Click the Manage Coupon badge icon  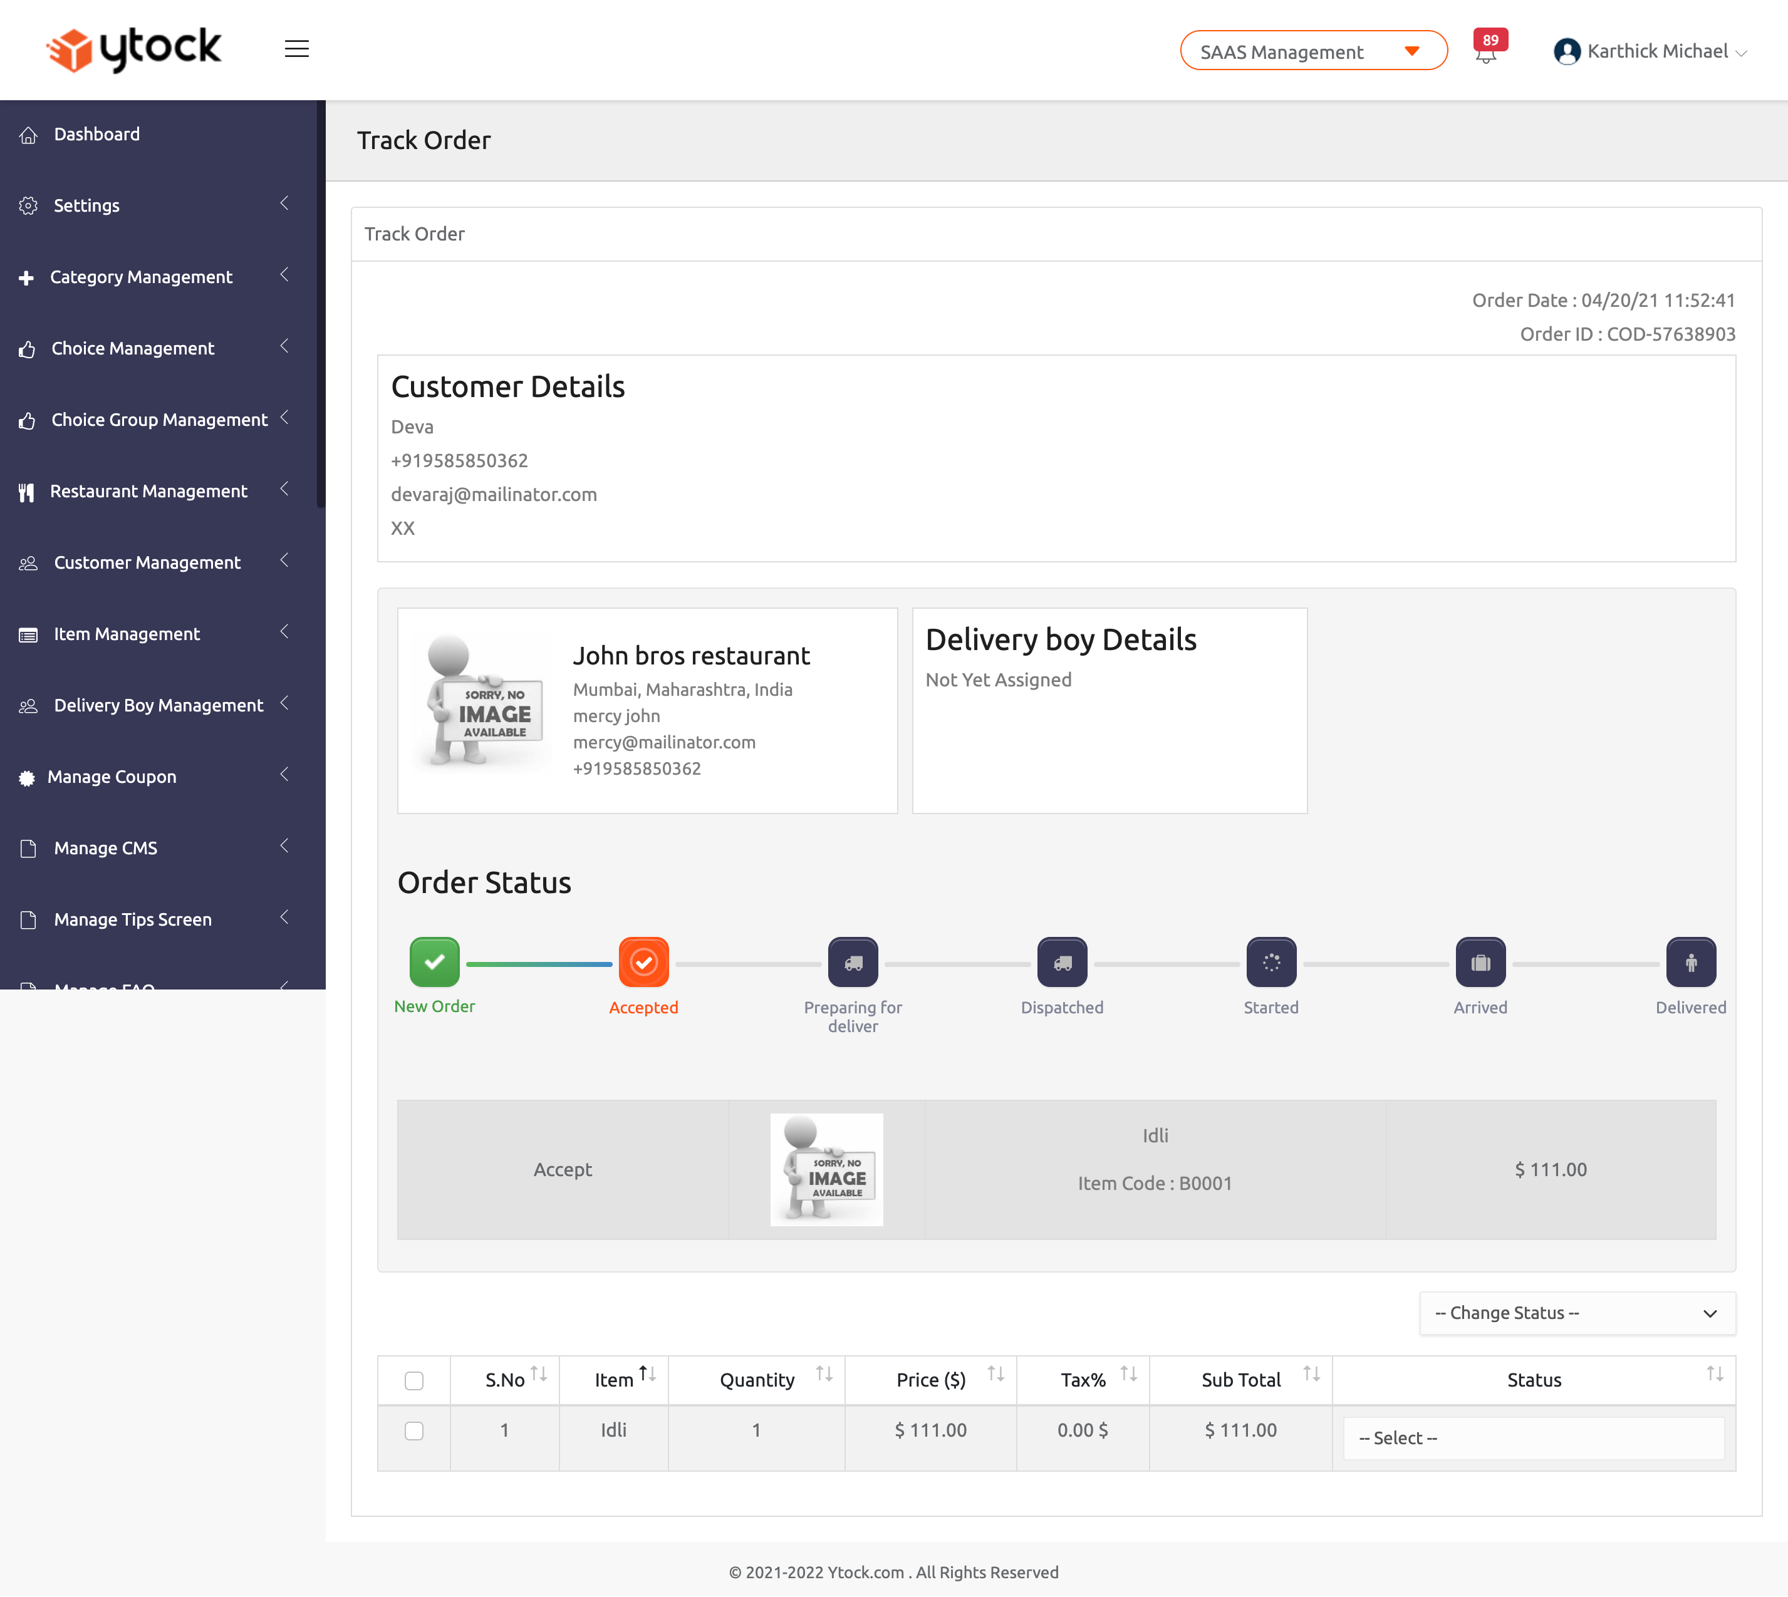[x=26, y=778]
